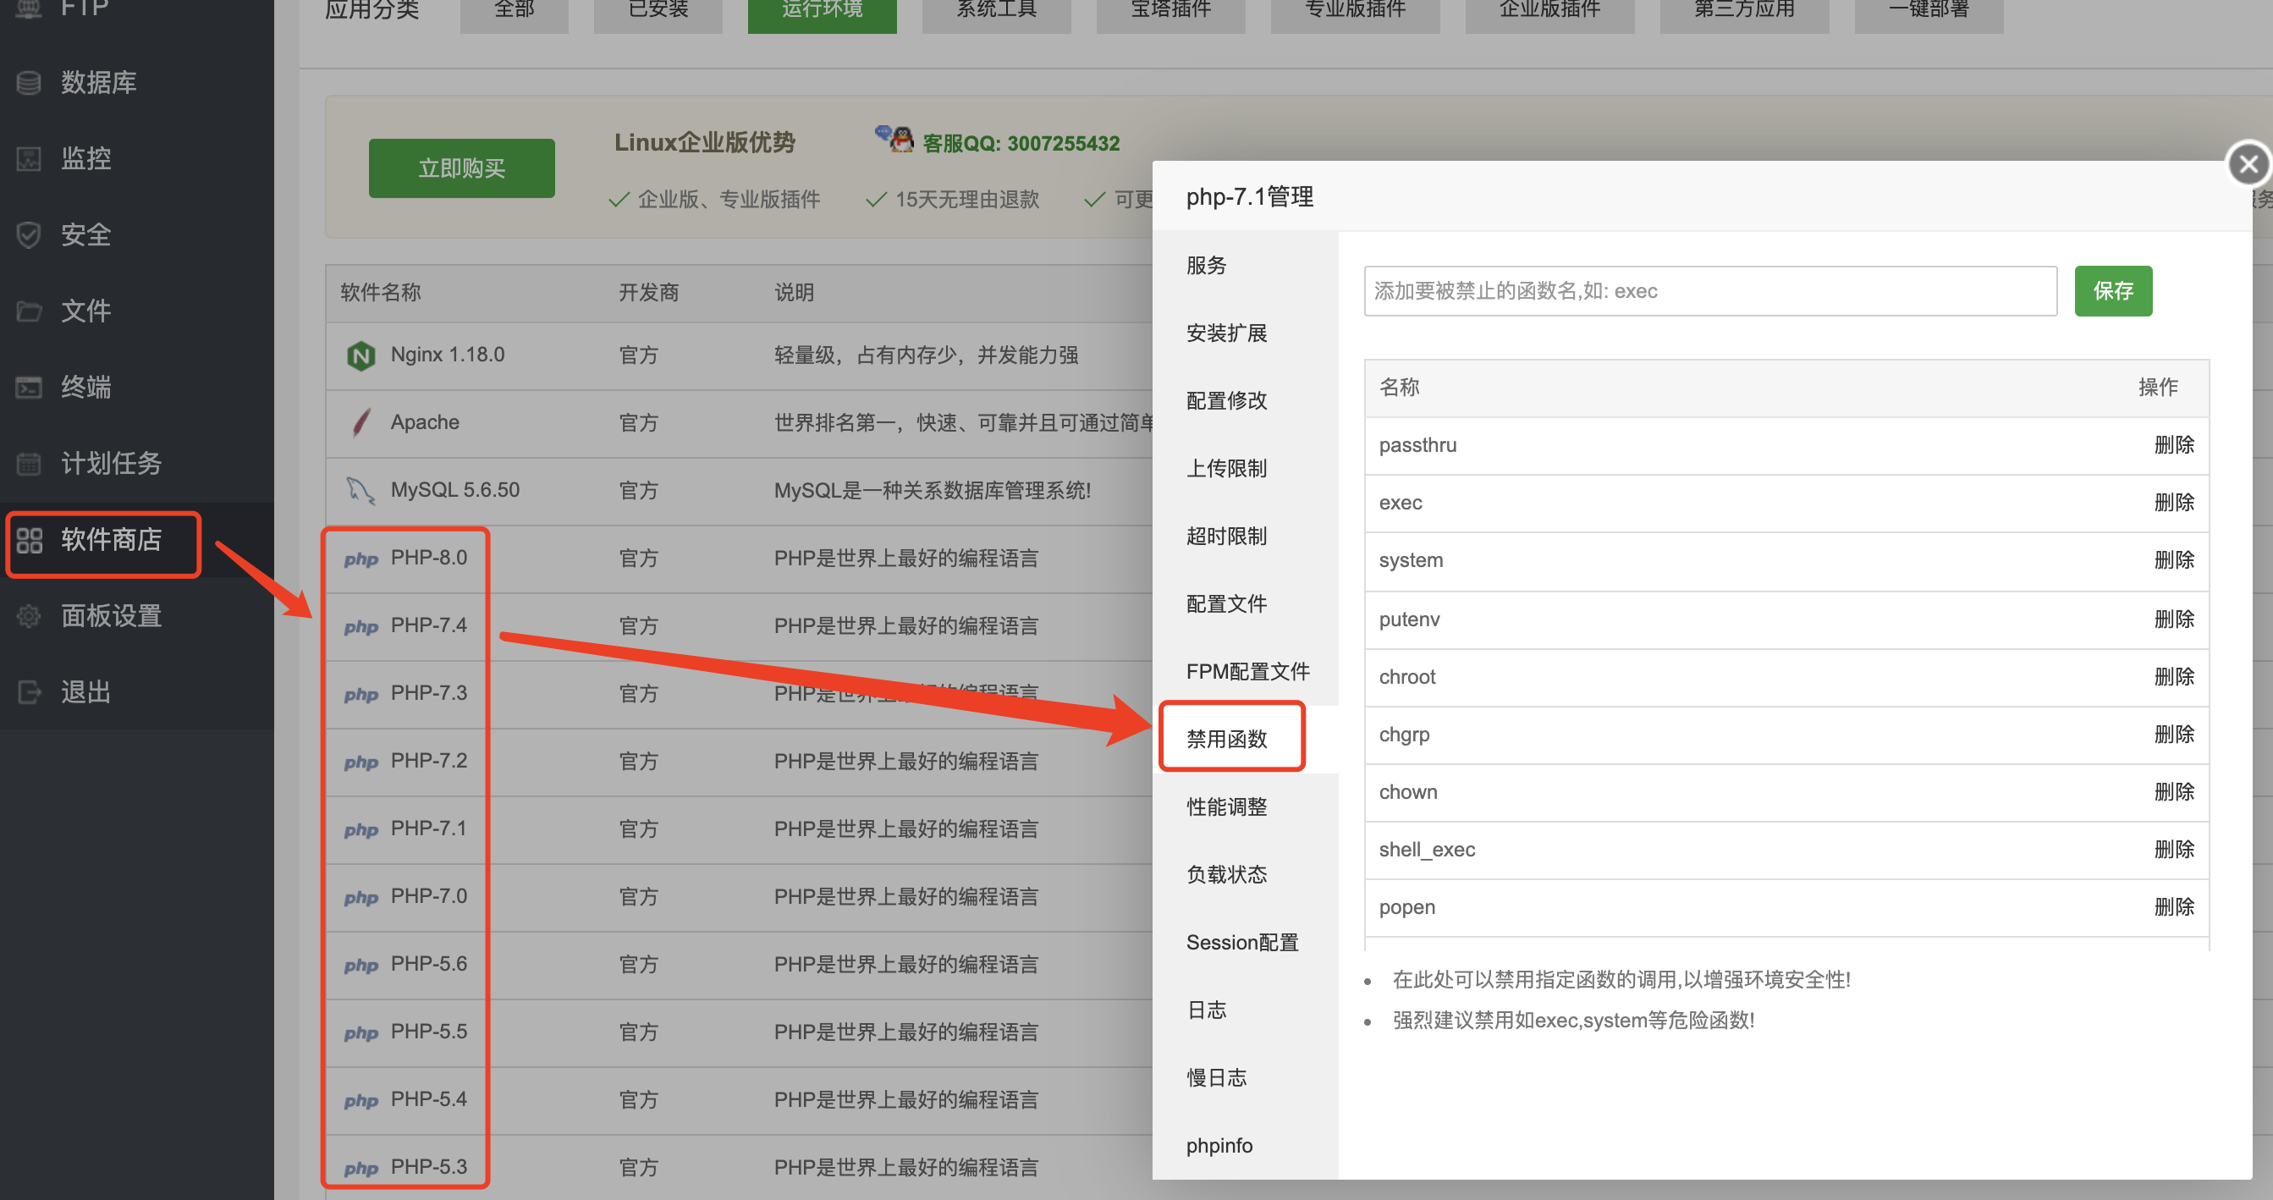Delete the passthru disabled function
This screenshot has width=2273, height=1200.
pyautogui.click(x=2173, y=444)
